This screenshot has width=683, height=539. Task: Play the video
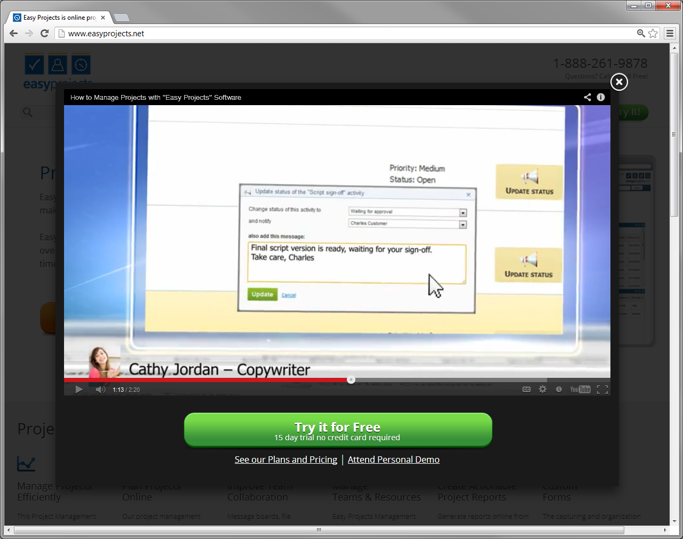[x=79, y=389]
